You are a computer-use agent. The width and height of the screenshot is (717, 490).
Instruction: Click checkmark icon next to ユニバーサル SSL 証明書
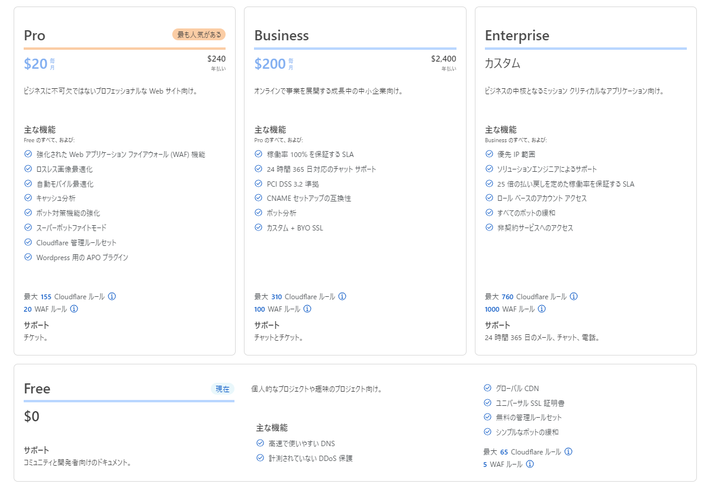click(x=487, y=402)
